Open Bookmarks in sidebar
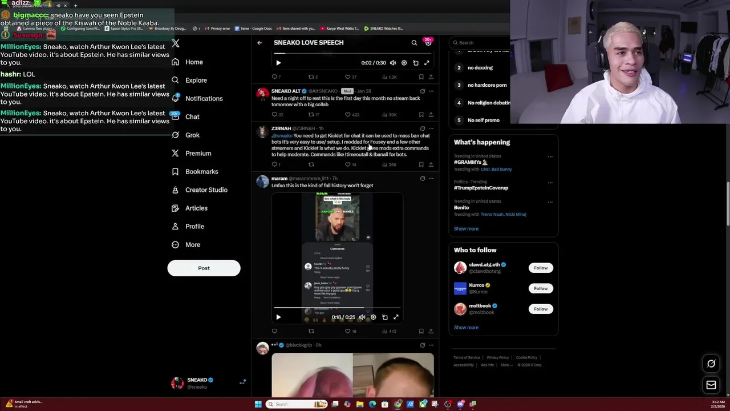The height and width of the screenshot is (411, 730). coord(194,172)
